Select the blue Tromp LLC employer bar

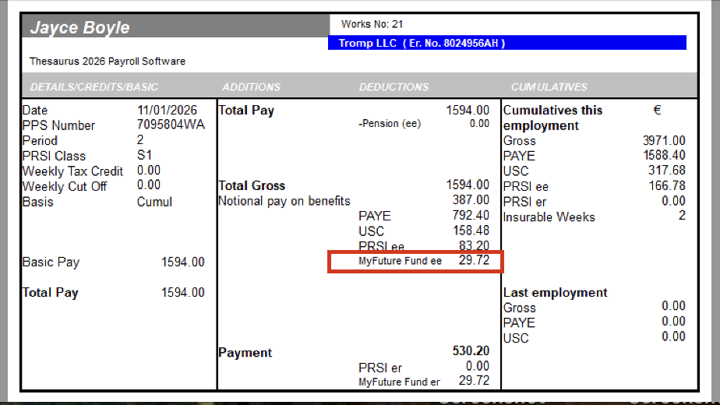click(x=506, y=43)
